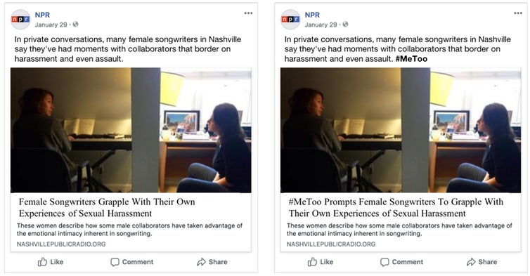This screenshot has width=530, height=276.
Task: Open three-dot options menu on right post
Action: point(518,13)
